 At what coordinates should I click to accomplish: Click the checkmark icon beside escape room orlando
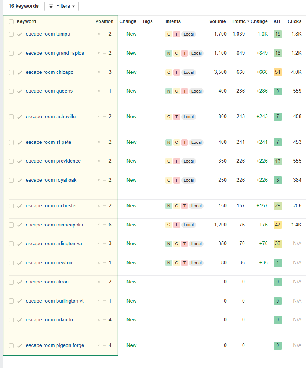click(x=20, y=320)
